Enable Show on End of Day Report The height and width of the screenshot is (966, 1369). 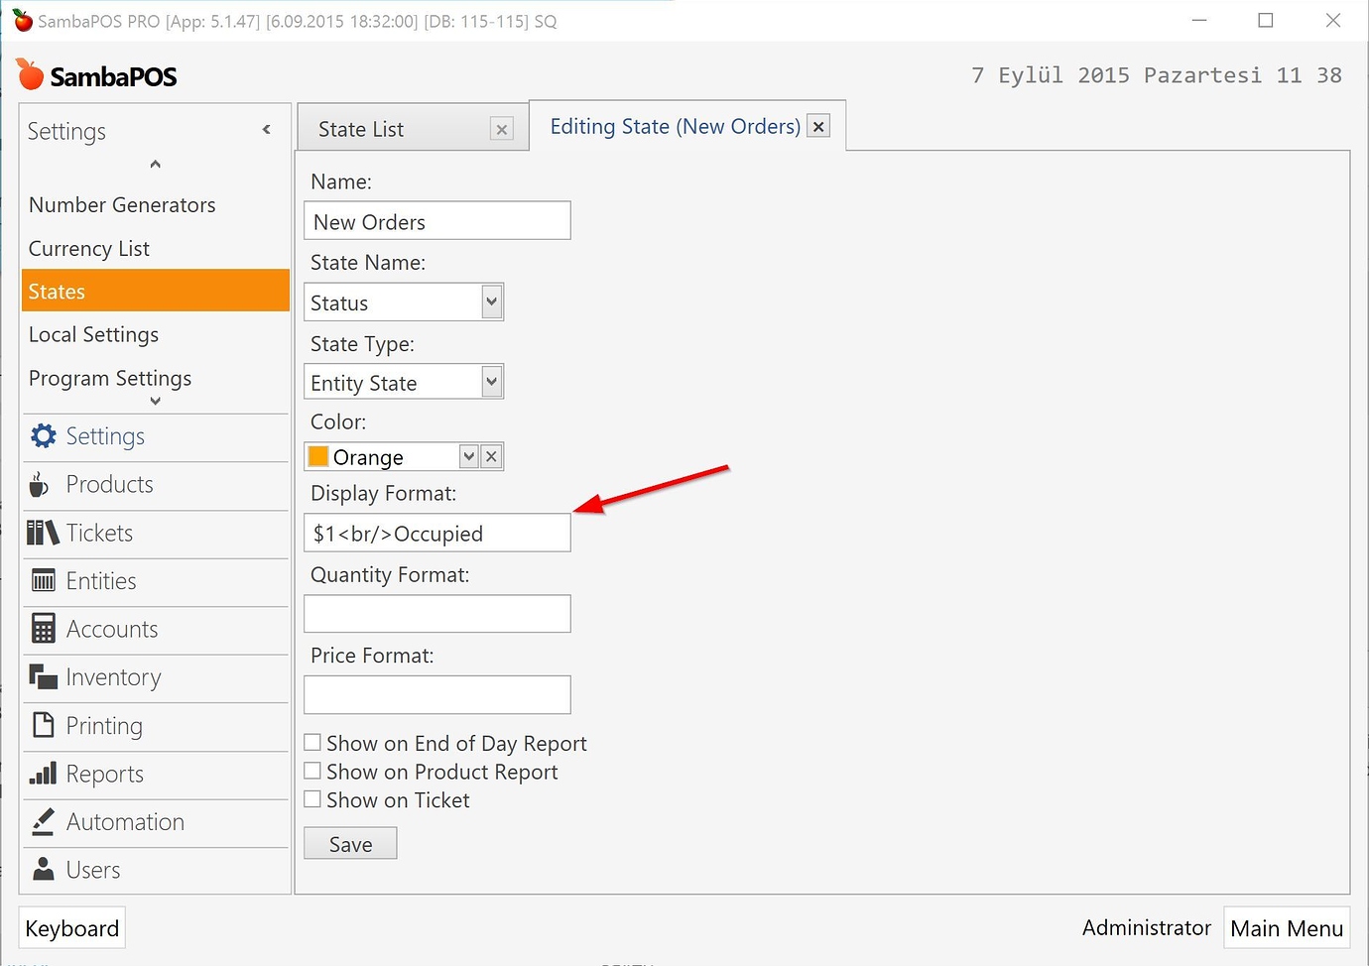tap(312, 741)
